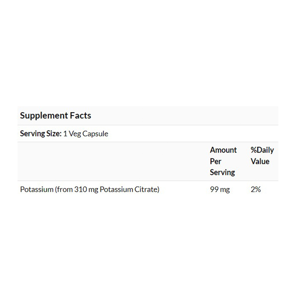Click the %Daily Value column header

(x=262, y=156)
